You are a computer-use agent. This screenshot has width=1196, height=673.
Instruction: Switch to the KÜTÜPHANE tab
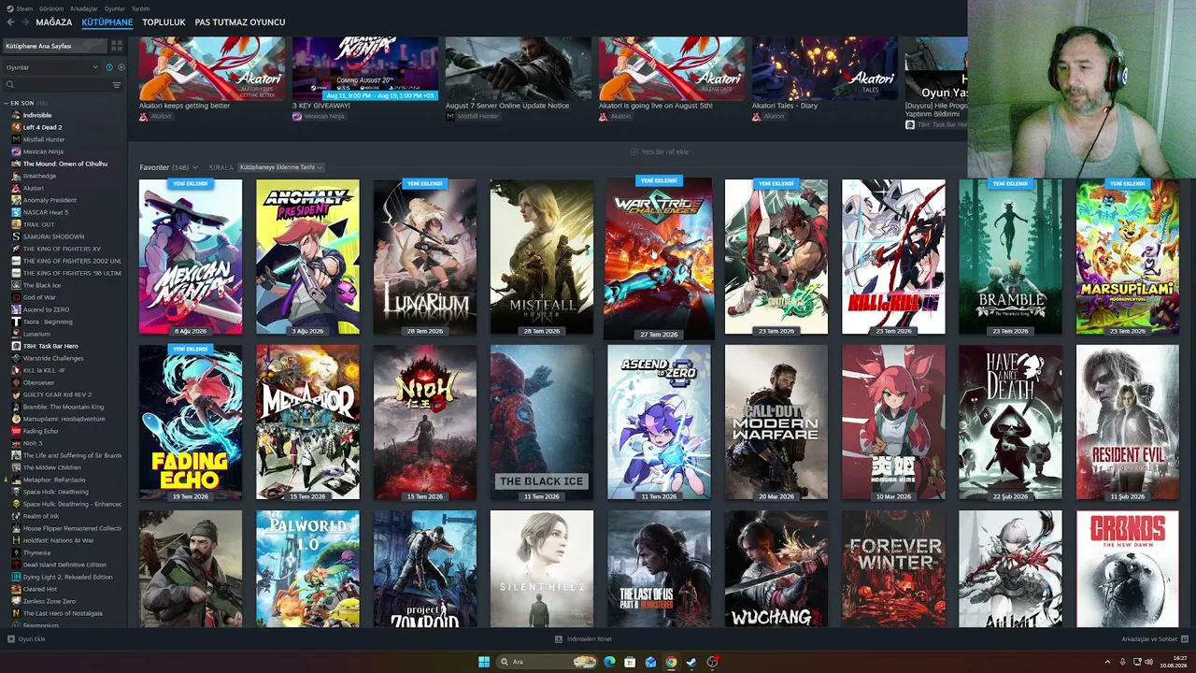[x=107, y=21]
